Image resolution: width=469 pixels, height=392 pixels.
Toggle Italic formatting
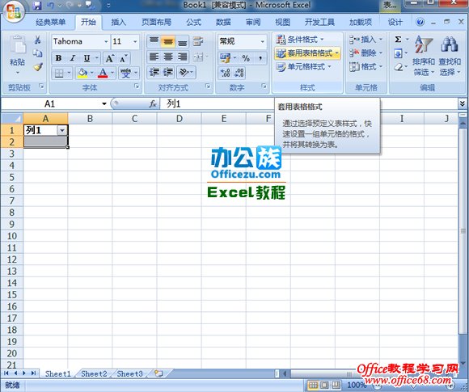73,58
